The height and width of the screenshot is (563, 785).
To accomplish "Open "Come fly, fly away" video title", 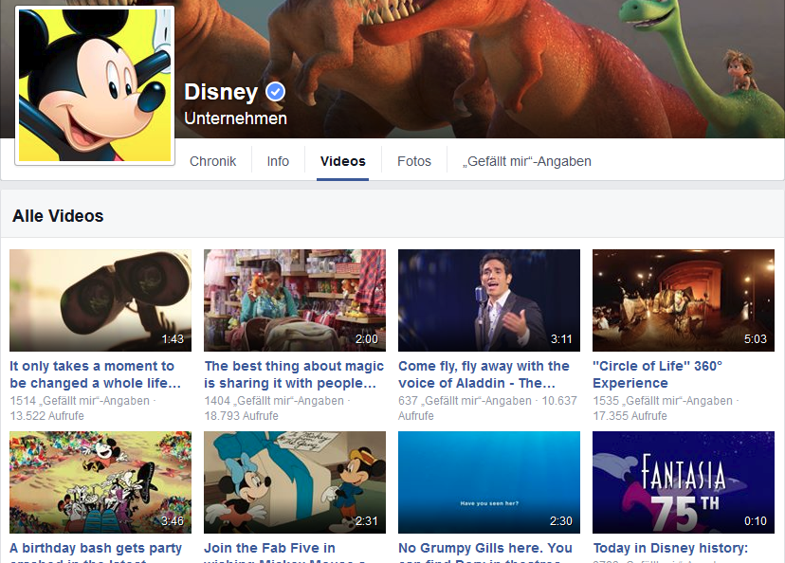I will point(484,374).
